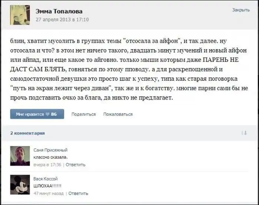Open Саня Присяжный's avatar photo
The height and width of the screenshot is (205, 259).
[20, 156]
